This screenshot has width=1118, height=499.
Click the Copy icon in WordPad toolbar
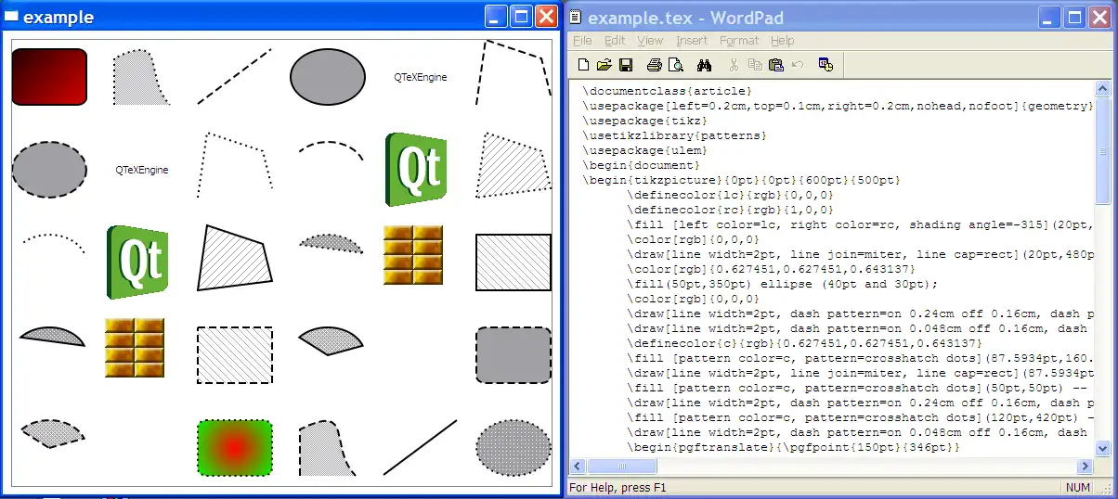pyautogui.click(x=754, y=65)
